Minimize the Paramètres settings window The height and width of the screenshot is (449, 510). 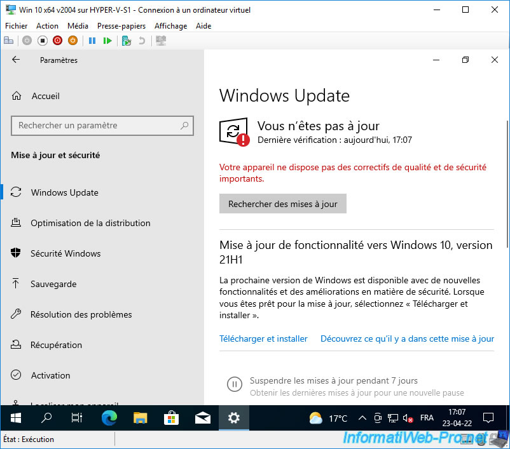click(436, 60)
